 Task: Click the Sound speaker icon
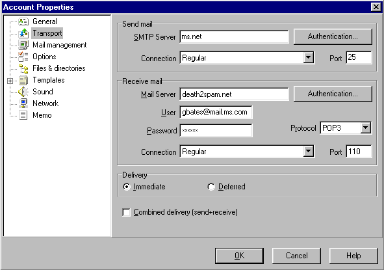click(x=23, y=92)
